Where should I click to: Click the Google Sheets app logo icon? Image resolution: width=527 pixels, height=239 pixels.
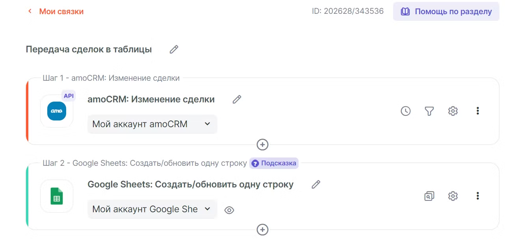pos(57,196)
